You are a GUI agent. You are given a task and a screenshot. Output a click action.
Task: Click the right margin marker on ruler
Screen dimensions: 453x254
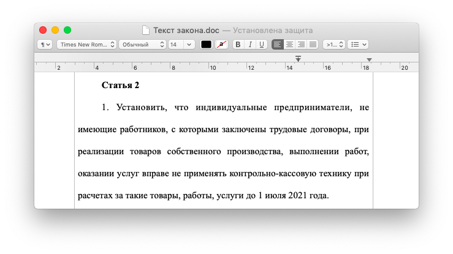click(369, 60)
